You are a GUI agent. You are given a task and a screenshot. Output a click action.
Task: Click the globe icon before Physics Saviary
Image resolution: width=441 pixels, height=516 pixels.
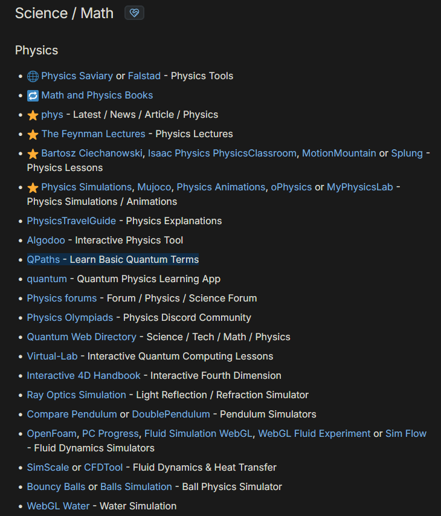pos(33,76)
